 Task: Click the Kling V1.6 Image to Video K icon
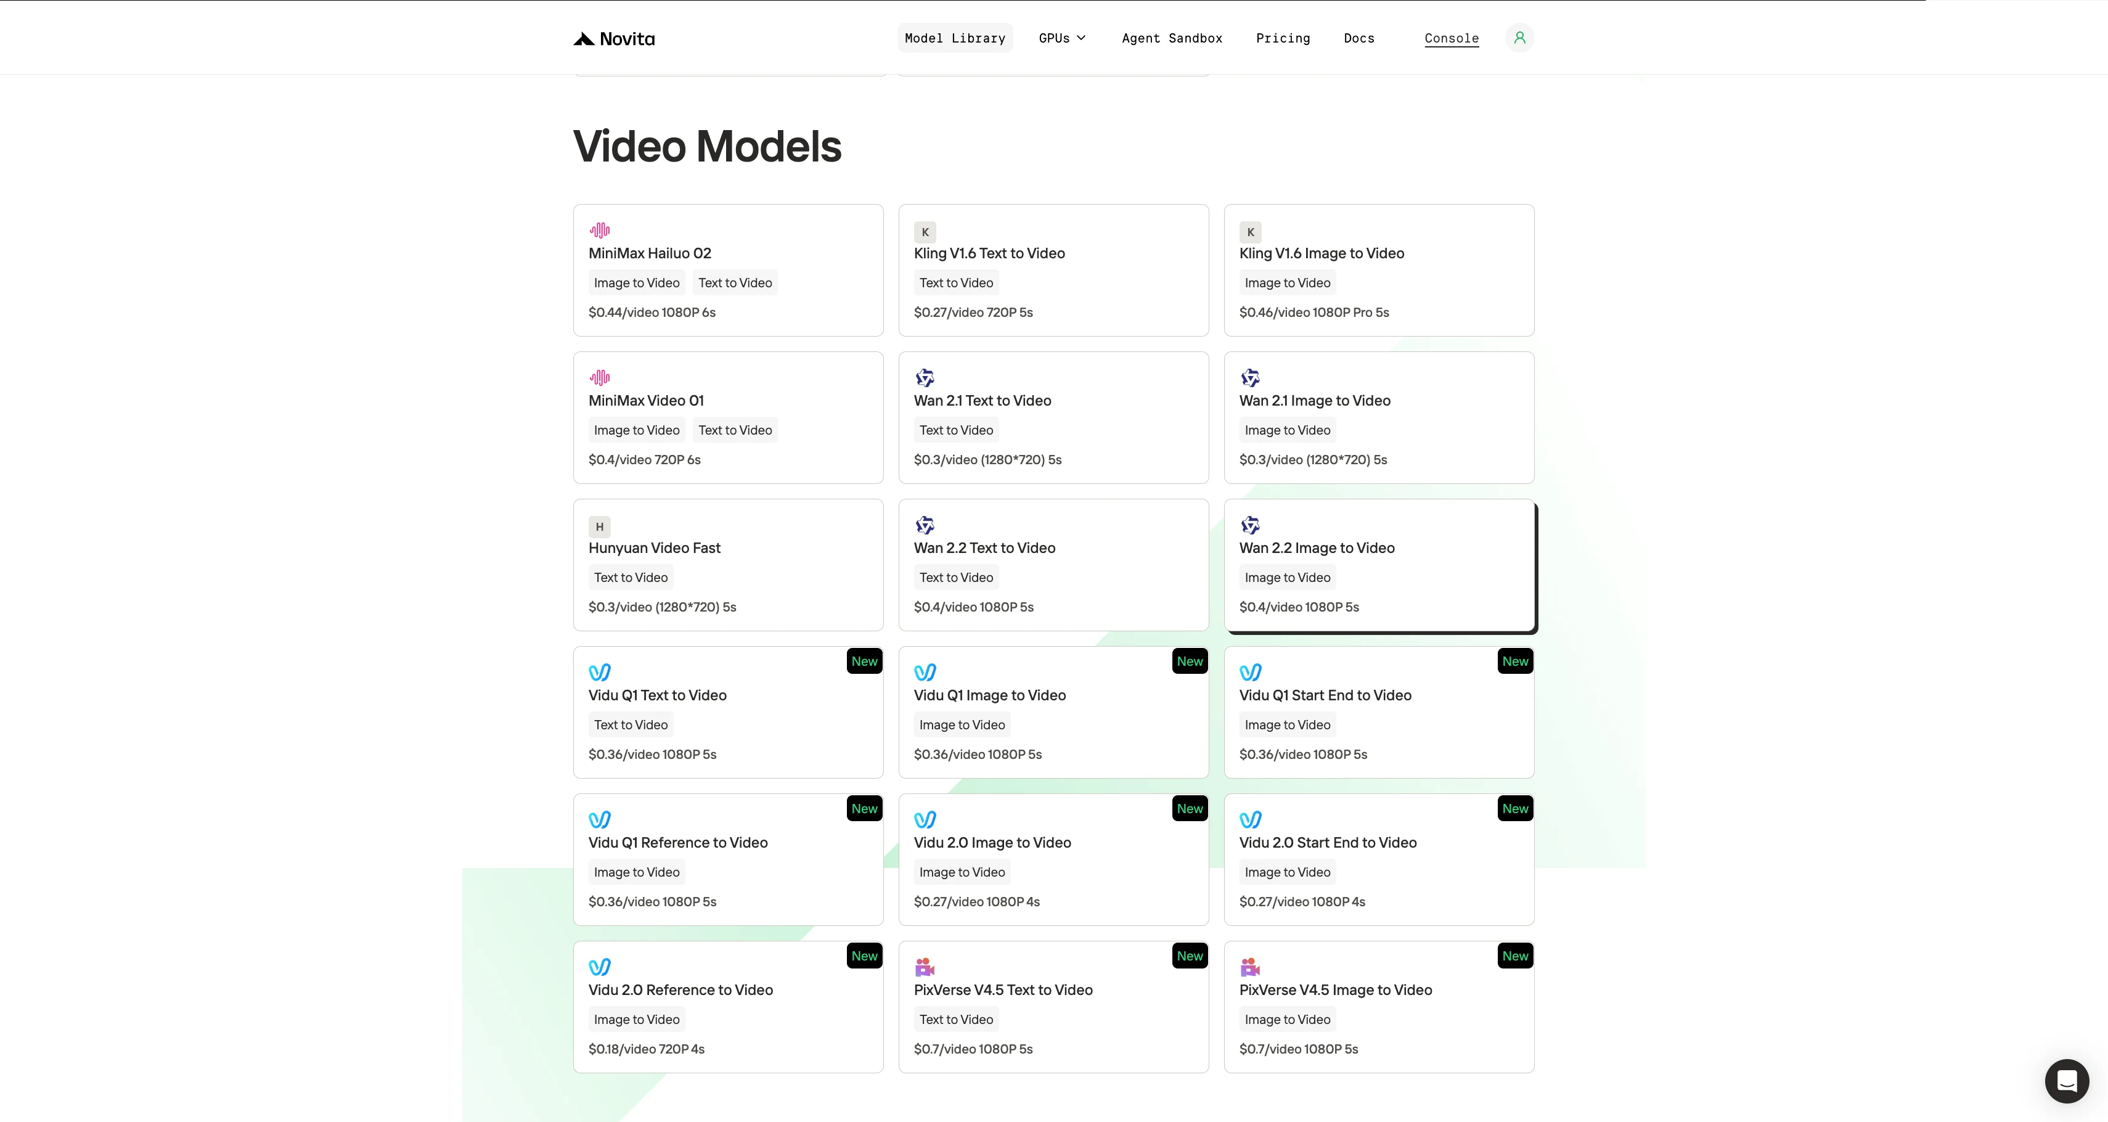click(1251, 232)
